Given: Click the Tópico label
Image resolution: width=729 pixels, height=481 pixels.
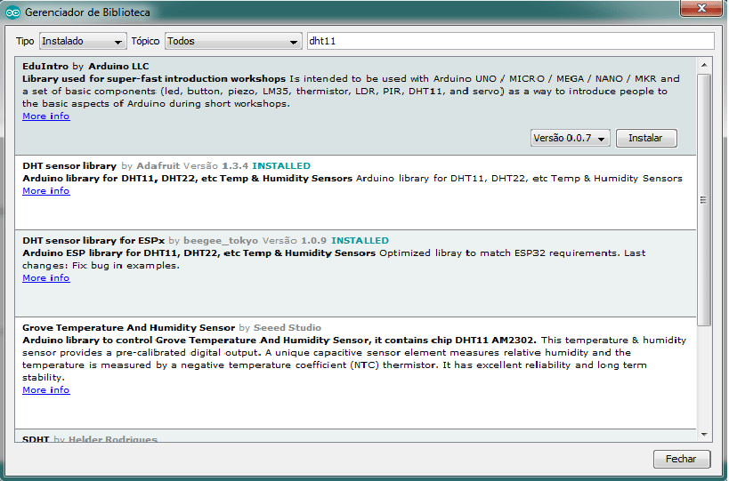Looking at the screenshot, I should click(x=145, y=41).
